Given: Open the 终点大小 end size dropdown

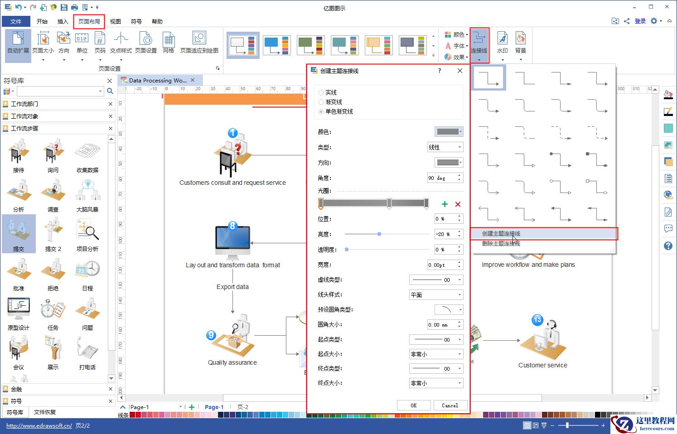Looking at the screenshot, I should point(436,383).
